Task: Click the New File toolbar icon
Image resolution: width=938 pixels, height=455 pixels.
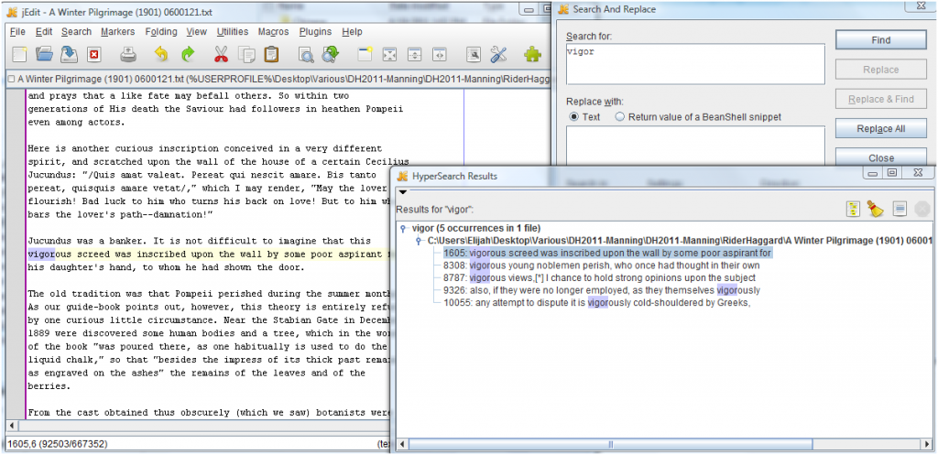Action: coord(20,55)
